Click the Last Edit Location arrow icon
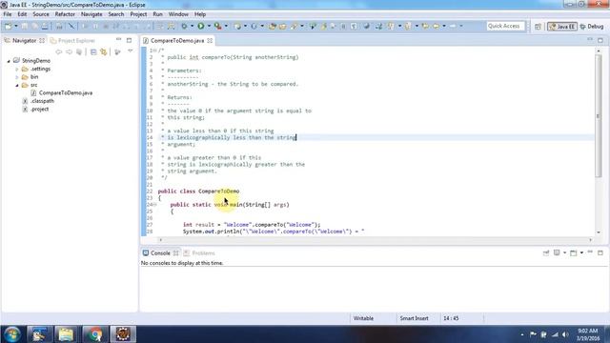 click(x=425, y=26)
